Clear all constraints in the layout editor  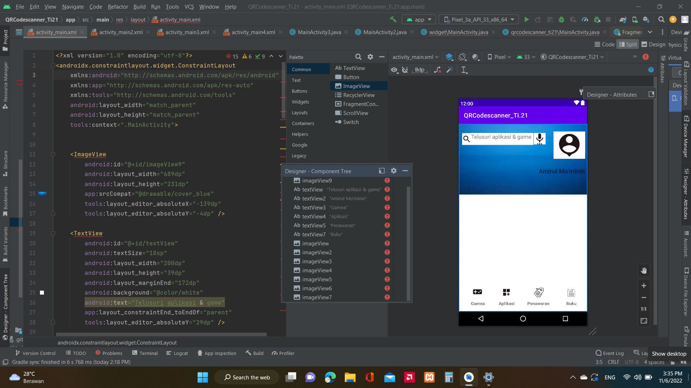[x=438, y=70]
